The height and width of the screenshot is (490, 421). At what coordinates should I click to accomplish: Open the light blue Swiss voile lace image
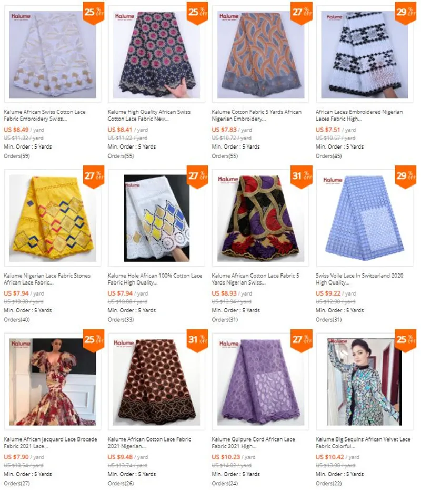tap(365, 218)
